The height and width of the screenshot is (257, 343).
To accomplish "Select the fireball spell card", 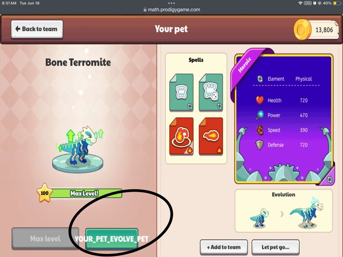I will (211, 136).
